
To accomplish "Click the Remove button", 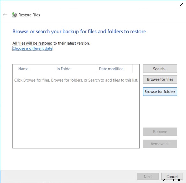I will (160, 132).
